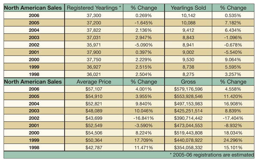This screenshot has width=258, height=160.
Task: Select the 2001 yearlings sold value 9,002
Action: (x=188, y=52)
